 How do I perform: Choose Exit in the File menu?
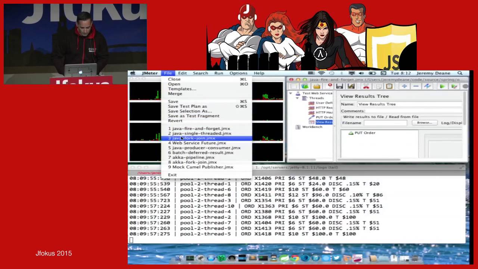207,175
